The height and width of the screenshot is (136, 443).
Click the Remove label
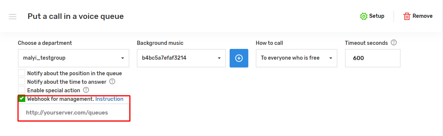click(x=423, y=16)
